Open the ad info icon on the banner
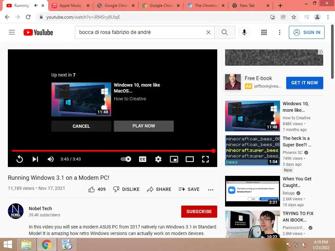The image size is (335, 251). pyautogui.click(x=321, y=52)
